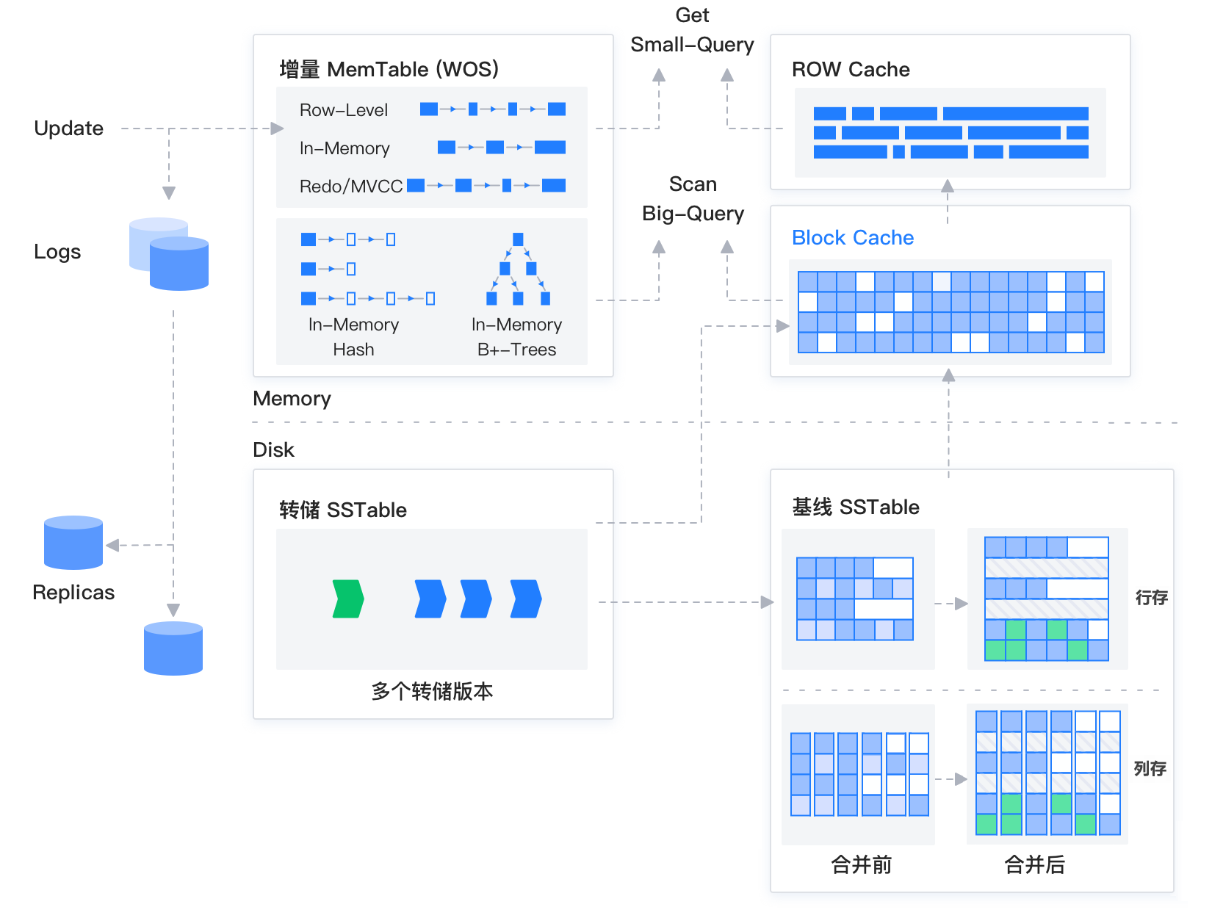Click the 列存 post-merge columns graphic

pos(1048,773)
